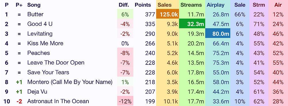The width and height of the screenshot is (288, 106).
Task: Click the Air percentage column header
Action: [278, 5]
